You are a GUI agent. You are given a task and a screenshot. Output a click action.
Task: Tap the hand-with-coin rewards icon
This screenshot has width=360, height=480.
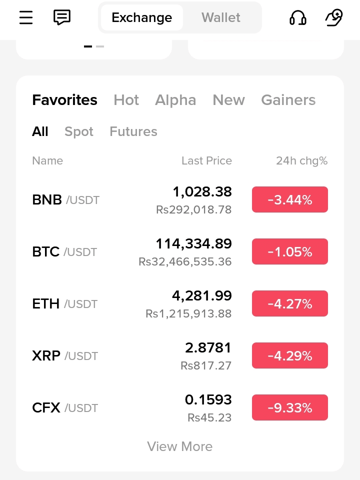pyautogui.click(x=333, y=17)
